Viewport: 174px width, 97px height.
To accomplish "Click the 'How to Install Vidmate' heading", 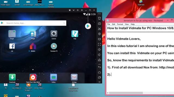I will pyautogui.click(x=141, y=28).
